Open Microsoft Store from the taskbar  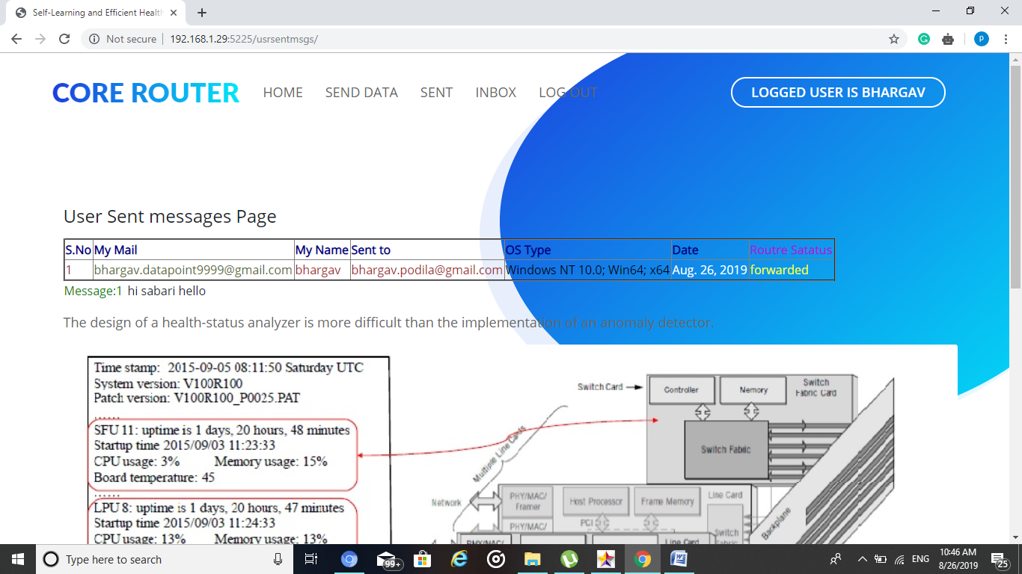(x=422, y=559)
